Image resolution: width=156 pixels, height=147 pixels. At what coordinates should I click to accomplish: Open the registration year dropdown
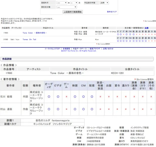pyautogui.click(x=62, y=3)
